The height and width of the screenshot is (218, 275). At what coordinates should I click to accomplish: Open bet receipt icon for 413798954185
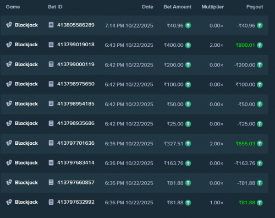tap(51, 103)
